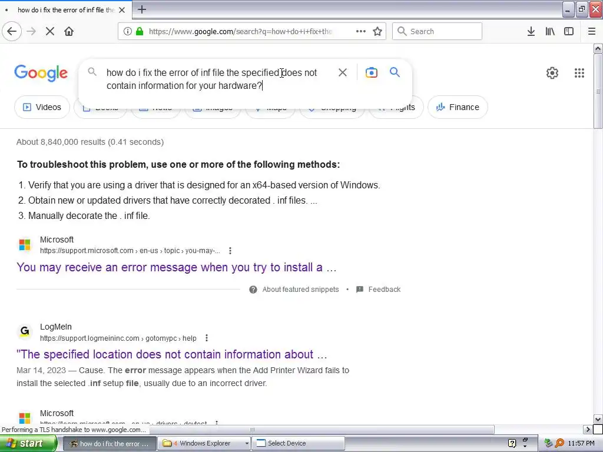Click About featured snippets link
Screen dimensions: 603x452
[x=300, y=290]
